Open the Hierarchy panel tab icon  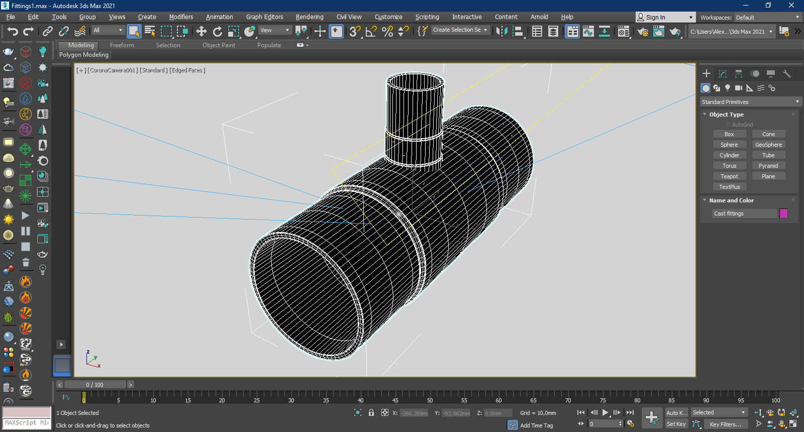click(x=739, y=73)
